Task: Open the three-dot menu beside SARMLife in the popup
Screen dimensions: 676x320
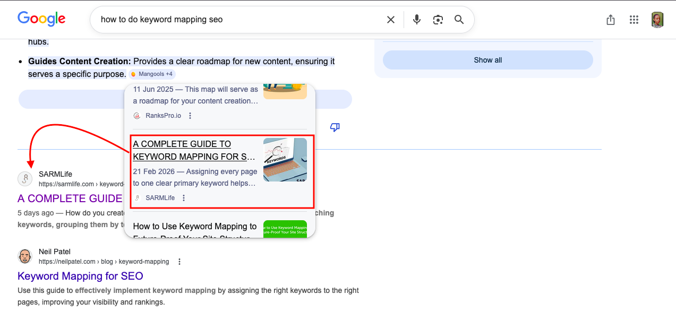Action: click(183, 197)
